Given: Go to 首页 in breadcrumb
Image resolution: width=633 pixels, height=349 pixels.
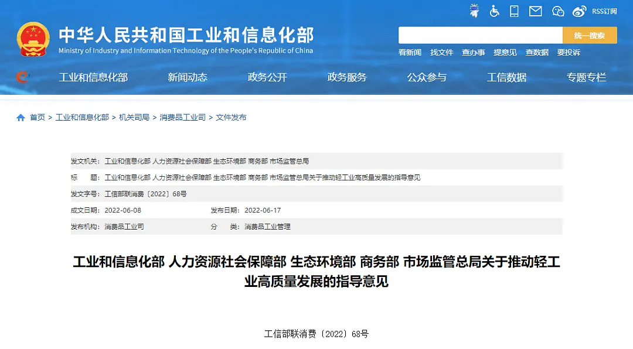Looking at the screenshot, I should (x=38, y=118).
